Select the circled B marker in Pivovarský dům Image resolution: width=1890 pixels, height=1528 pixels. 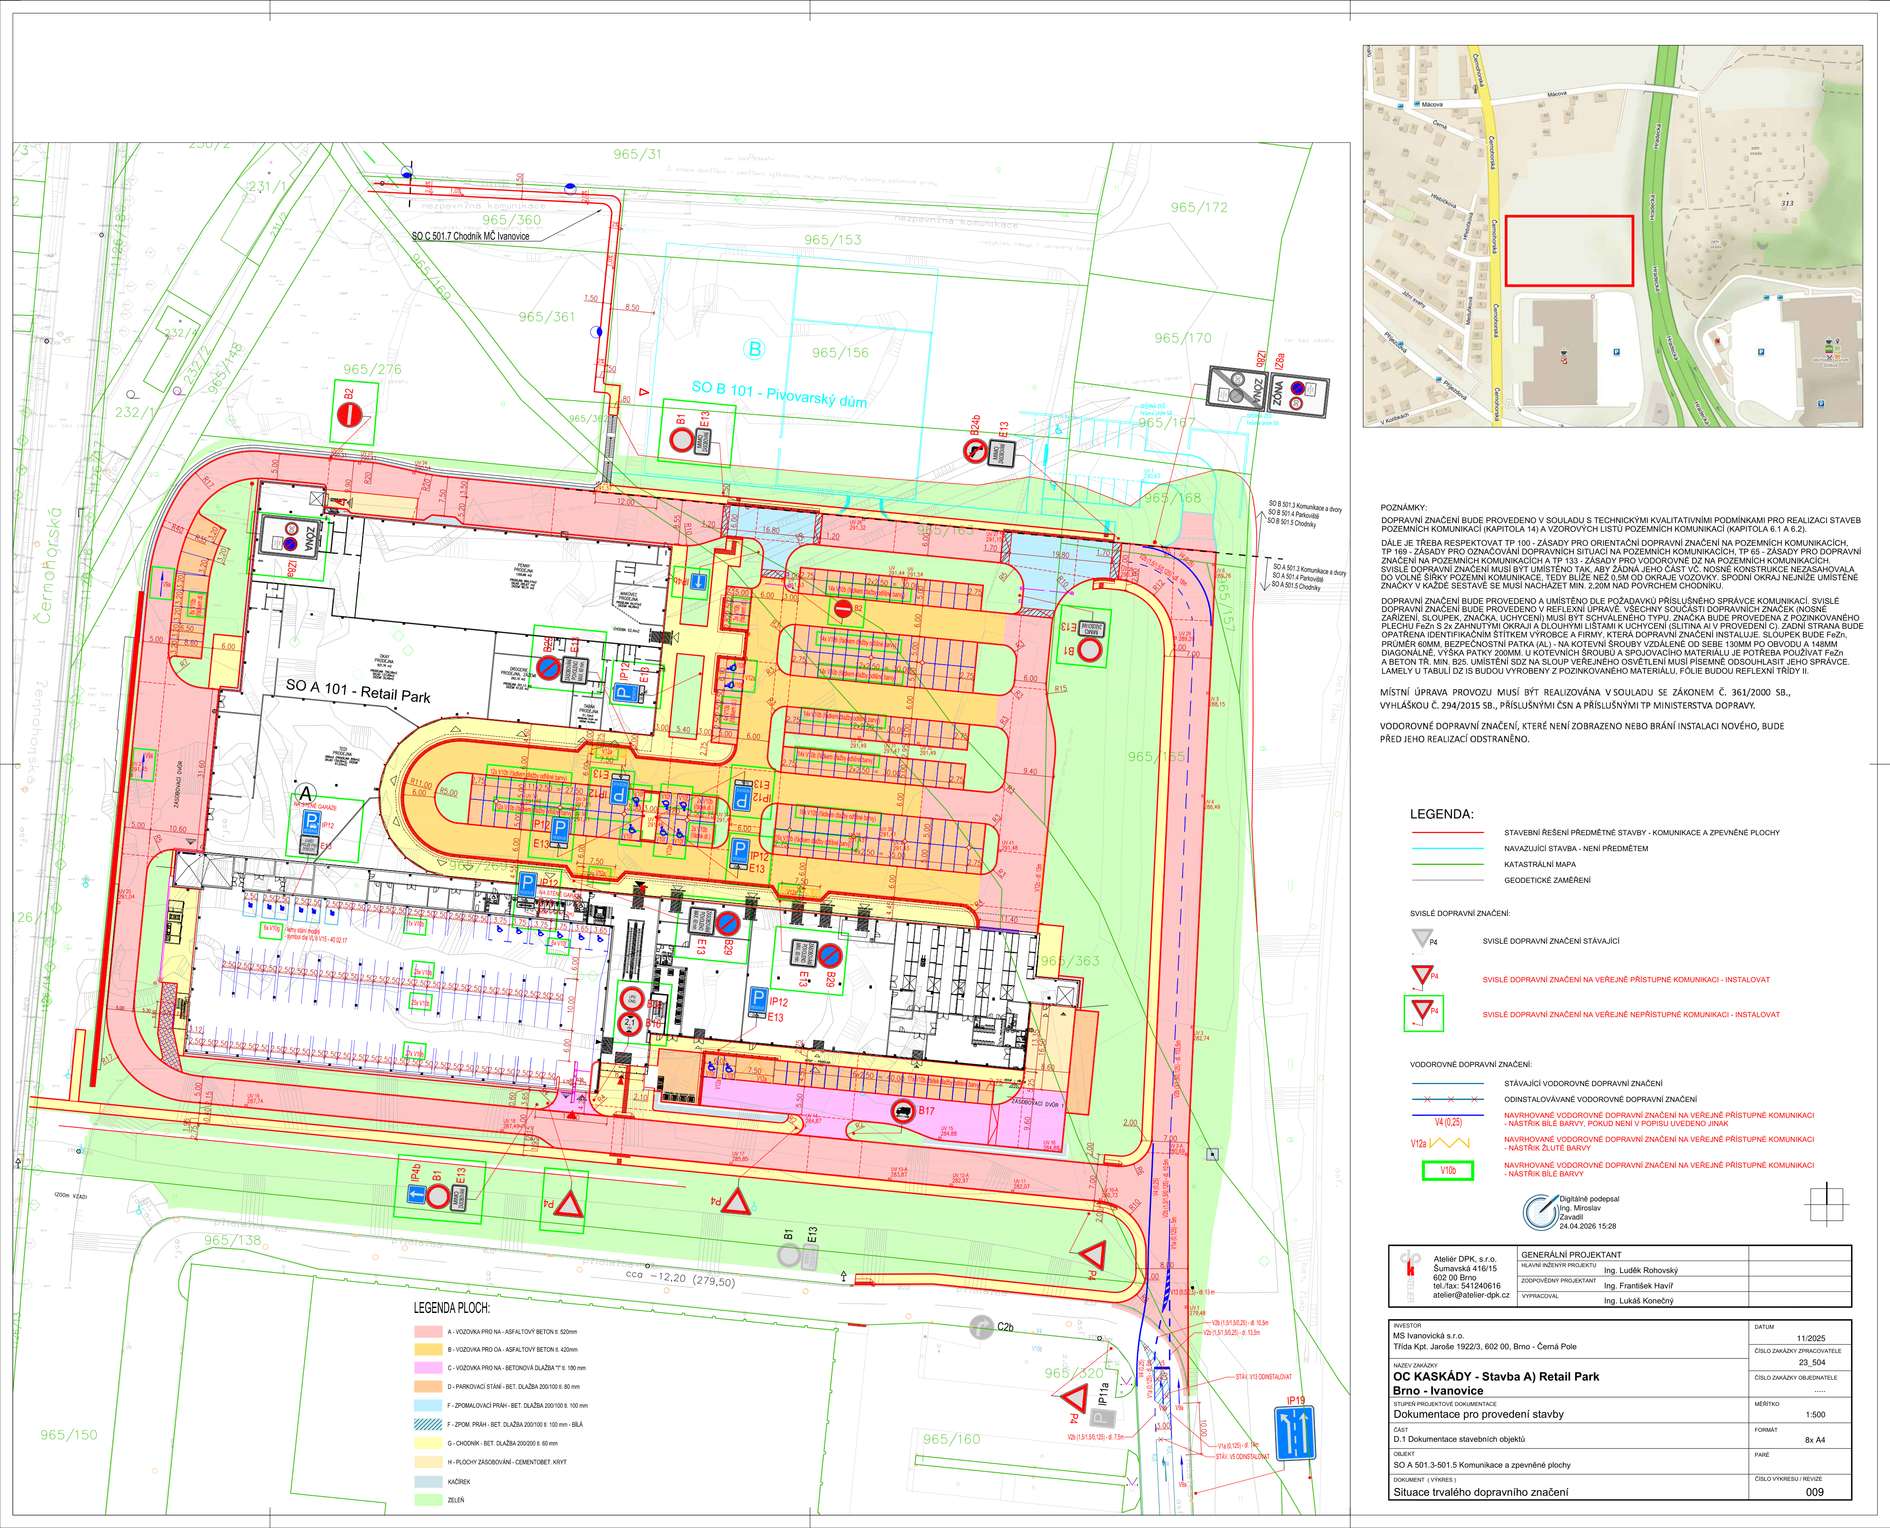click(754, 348)
